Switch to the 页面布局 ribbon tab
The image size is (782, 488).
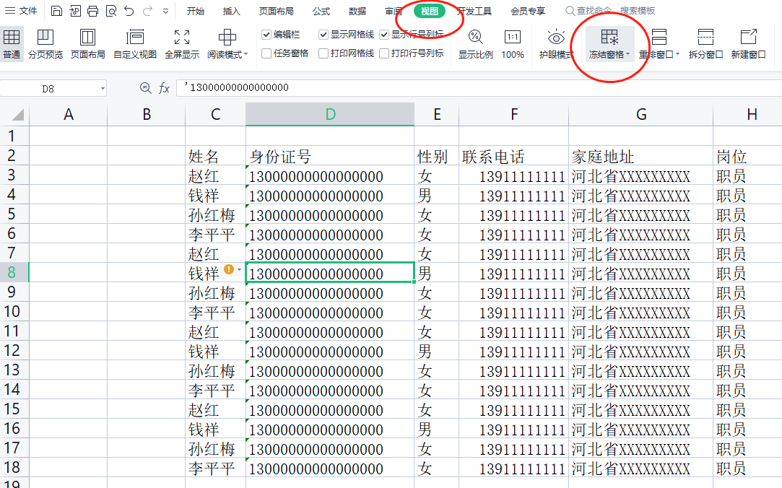pos(277,11)
